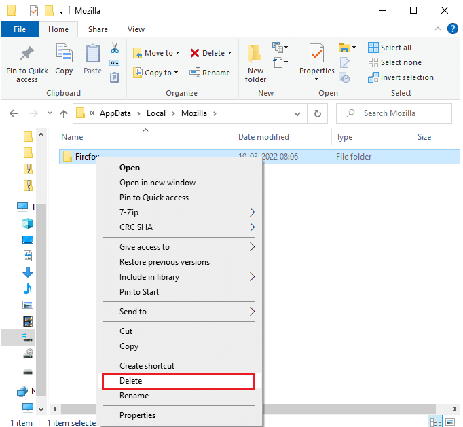The height and width of the screenshot is (427, 463).
Task: Choose Rename in the context menu
Action: click(179, 396)
